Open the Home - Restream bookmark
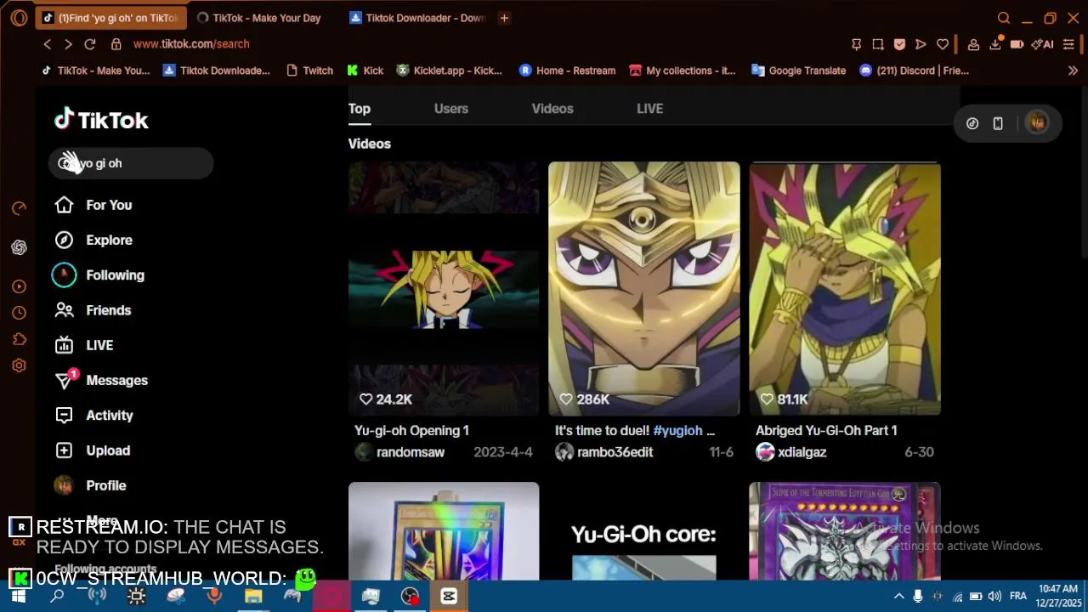The height and width of the screenshot is (612, 1088). click(567, 71)
